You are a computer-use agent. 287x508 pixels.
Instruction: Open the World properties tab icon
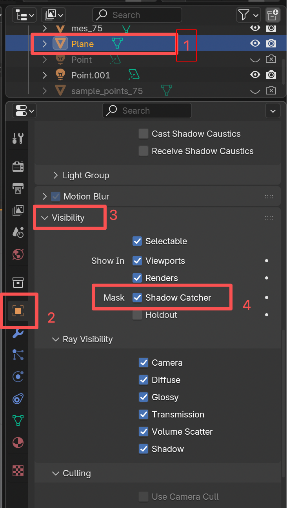[x=18, y=254]
